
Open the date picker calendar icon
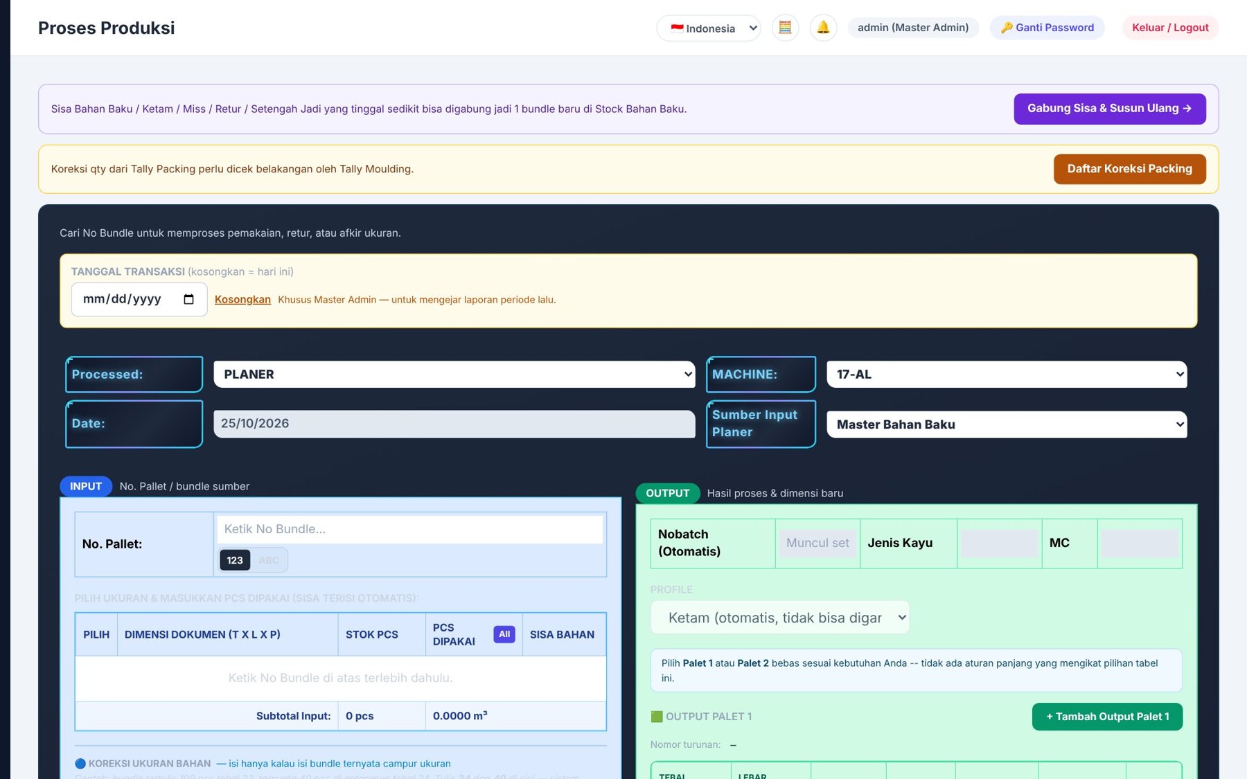[x=188, y=299]
